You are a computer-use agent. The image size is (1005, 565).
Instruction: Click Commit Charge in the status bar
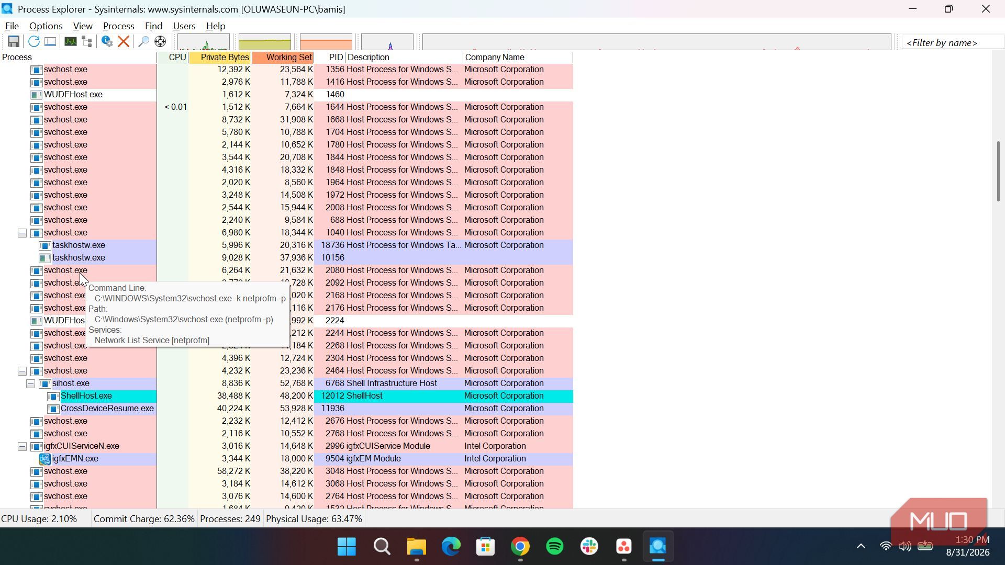tap(144, 519)
